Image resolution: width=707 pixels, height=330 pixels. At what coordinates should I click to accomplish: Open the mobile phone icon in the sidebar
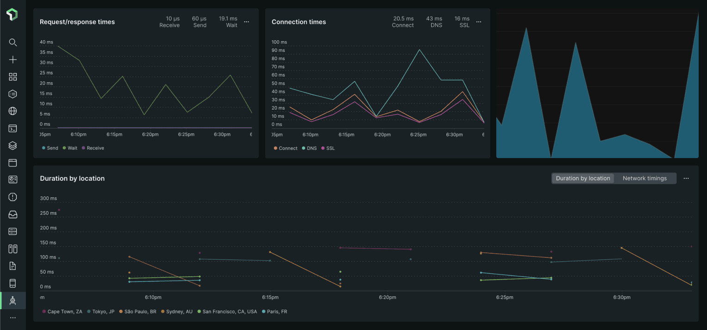[x=13, y=283]
